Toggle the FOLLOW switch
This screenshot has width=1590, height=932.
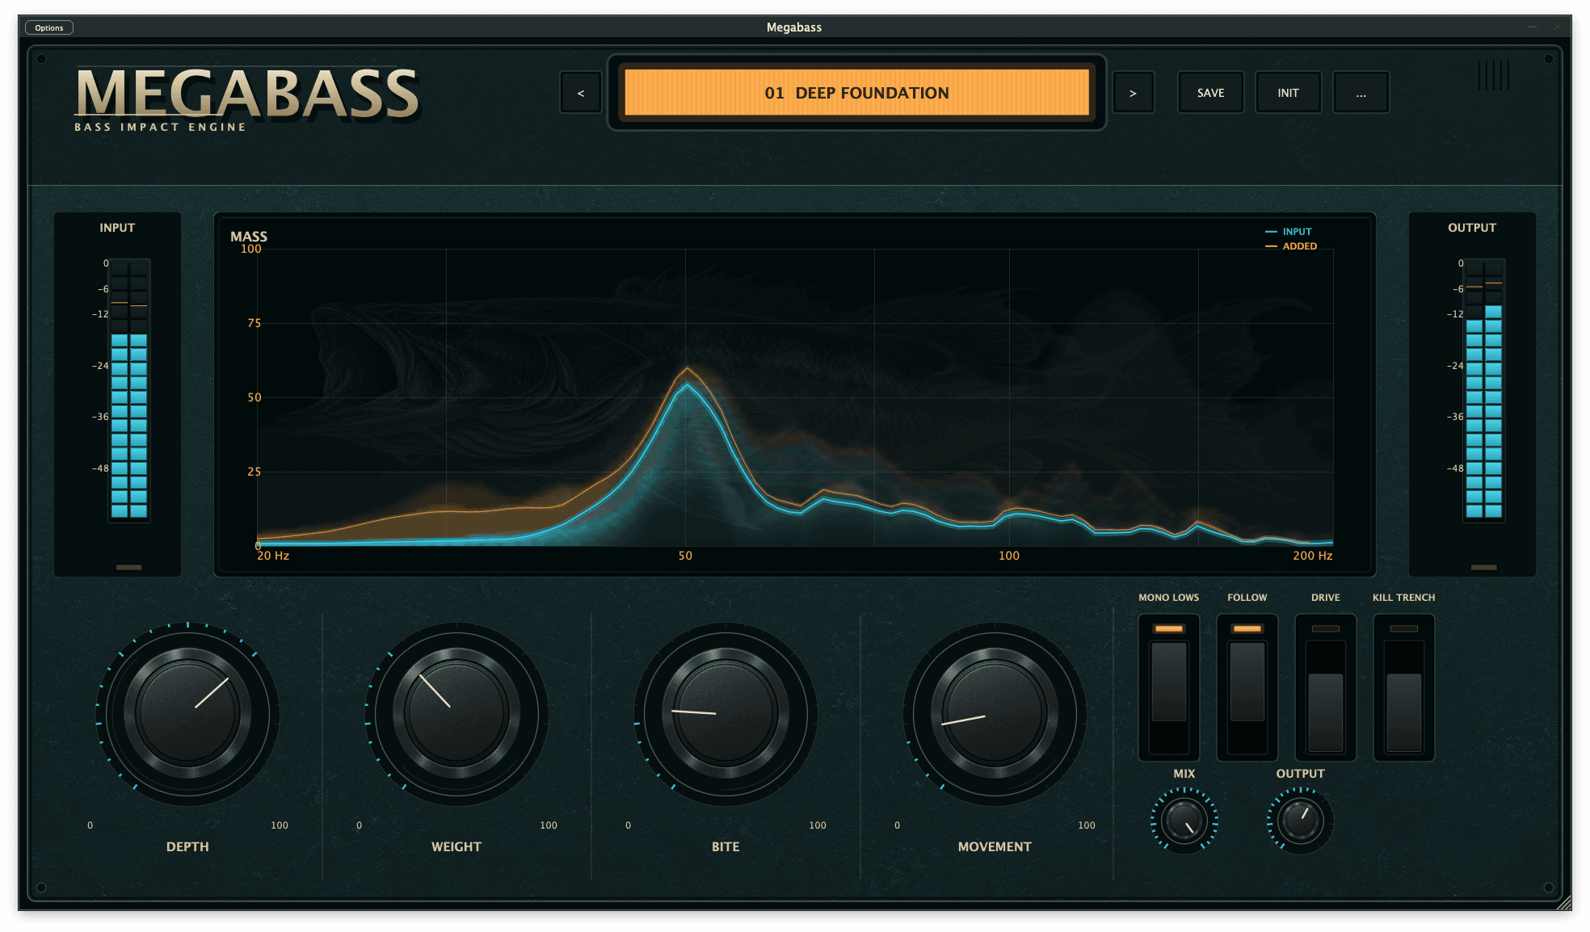pos(1247,687)
